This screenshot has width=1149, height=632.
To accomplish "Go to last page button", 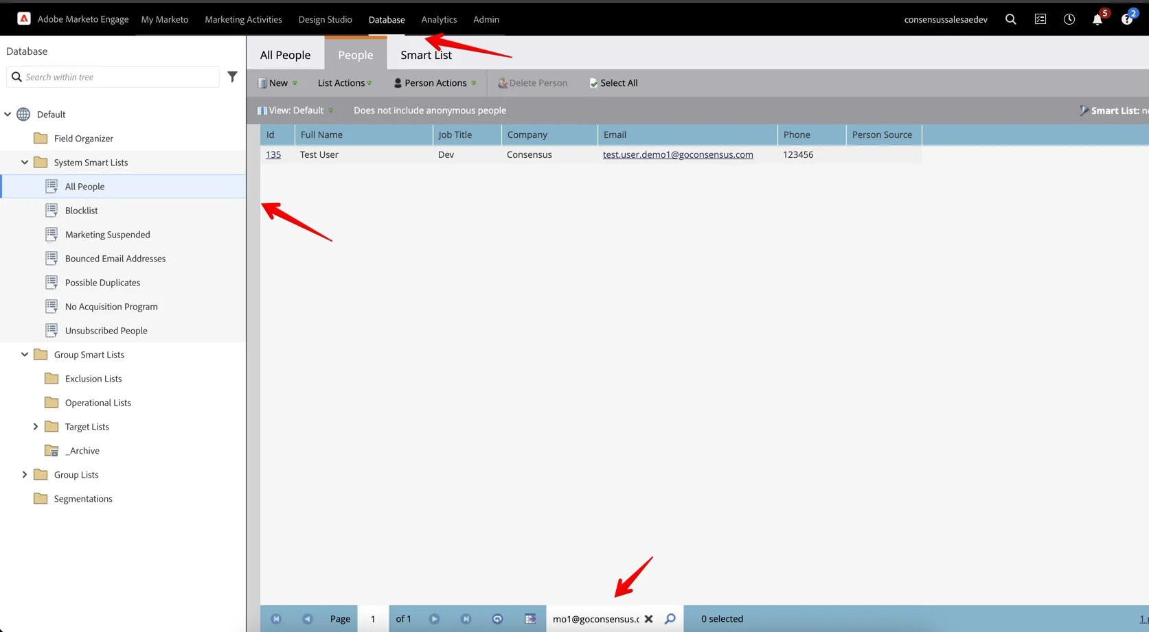I will pyautogui.click(x=466, y=619).
